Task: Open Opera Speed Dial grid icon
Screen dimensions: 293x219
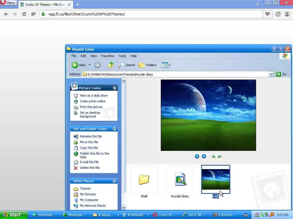Action: tap(33, 14)
